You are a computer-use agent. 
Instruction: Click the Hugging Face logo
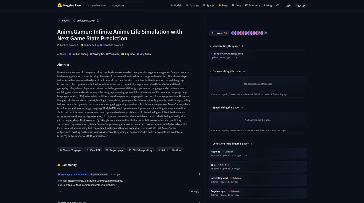click(x=69, y=5)
